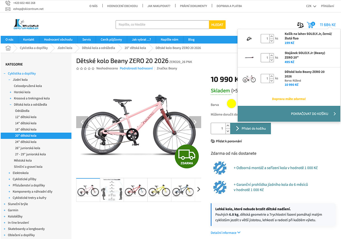The width and height of the screenshot is (341, 239).
Task: Open the Kontakt navigation tab
Action: tap(29, 39)
